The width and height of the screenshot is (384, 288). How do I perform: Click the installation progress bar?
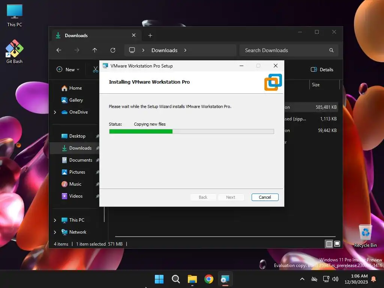192,132
